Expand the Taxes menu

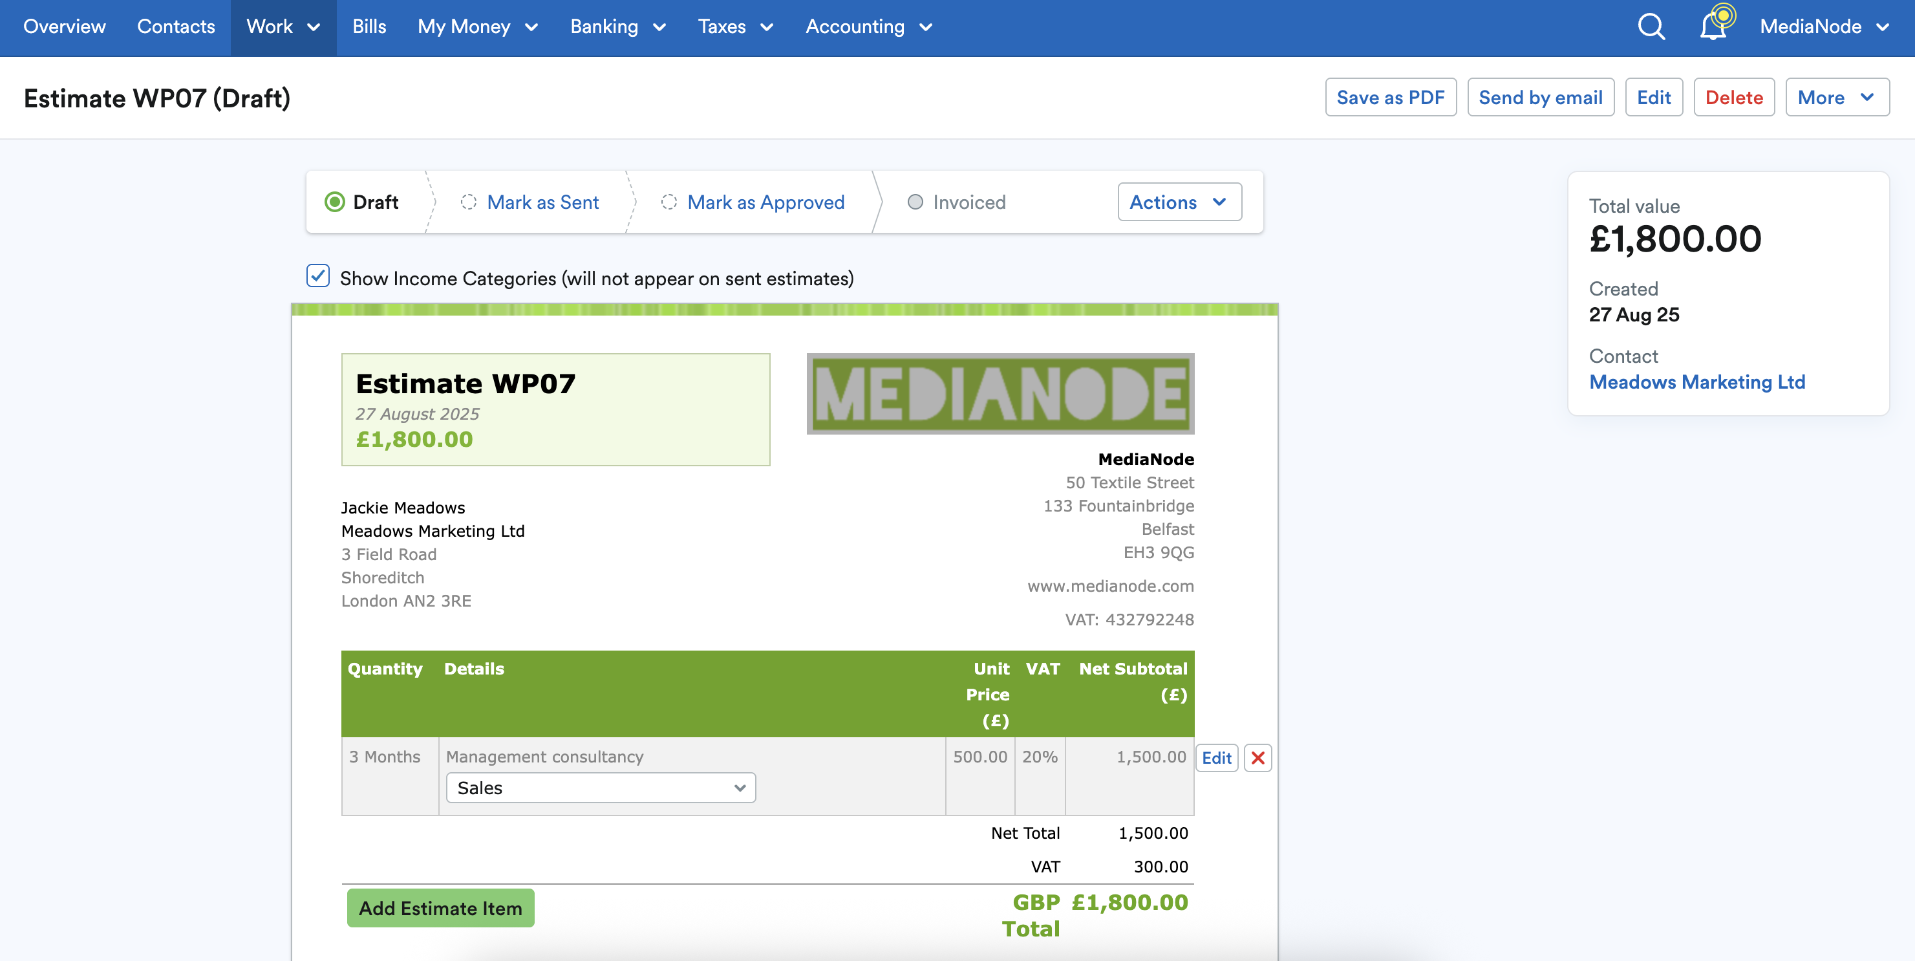735,27
